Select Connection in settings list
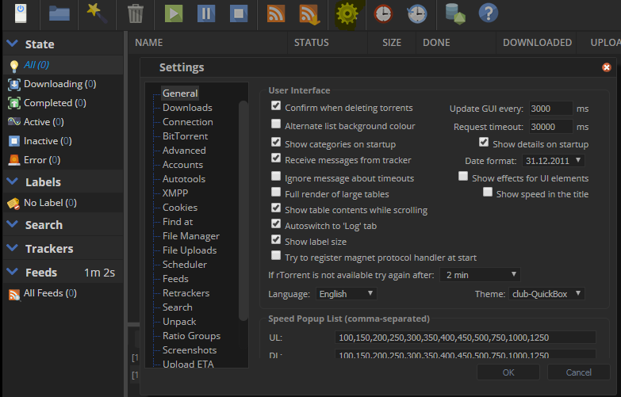Image resolution: width=621 pixels, height=397 pixels. [x=187, y=122]
